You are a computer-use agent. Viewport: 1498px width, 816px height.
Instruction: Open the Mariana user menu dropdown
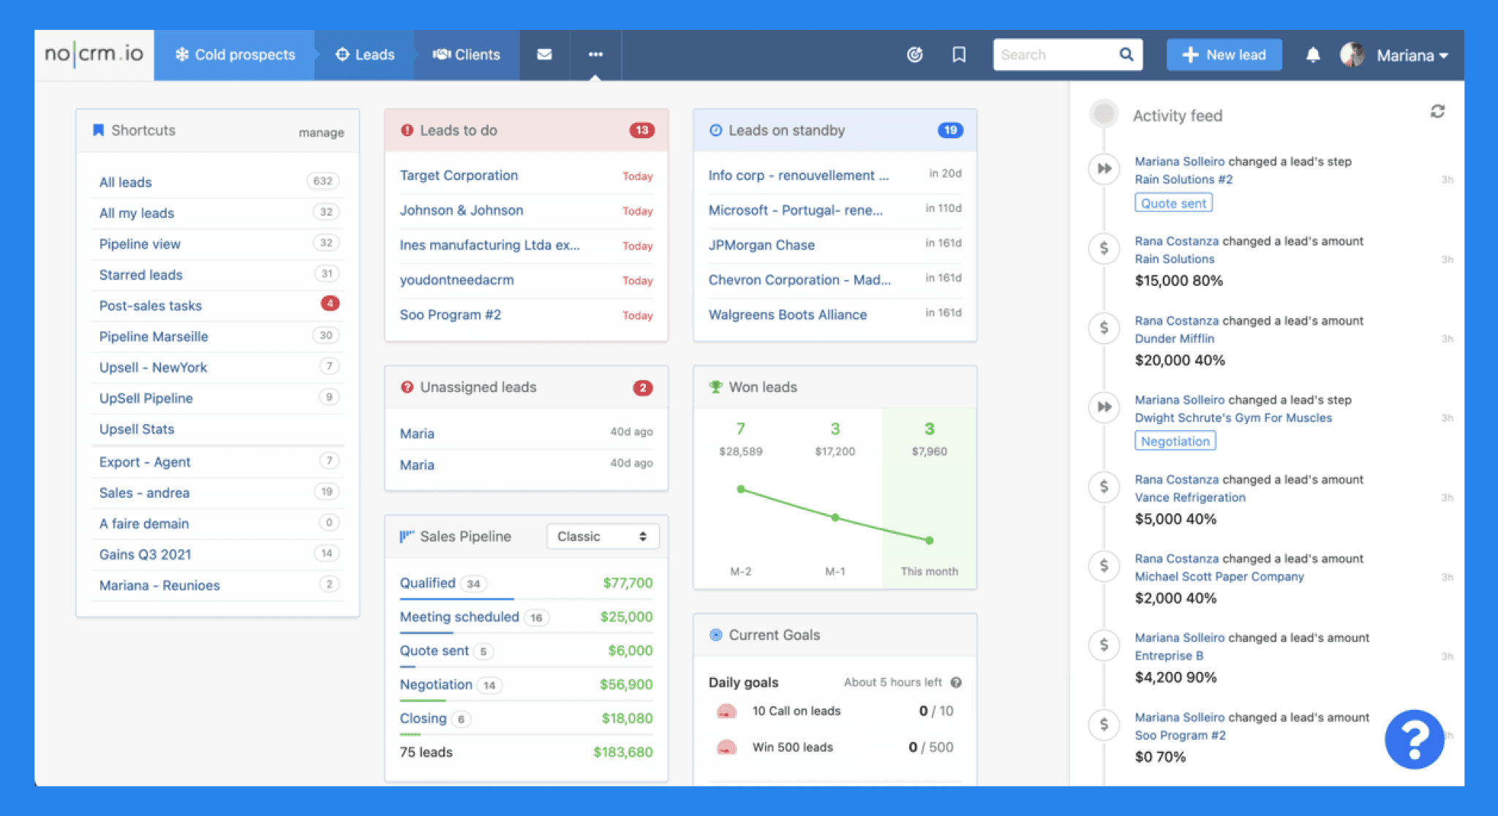1412,55
